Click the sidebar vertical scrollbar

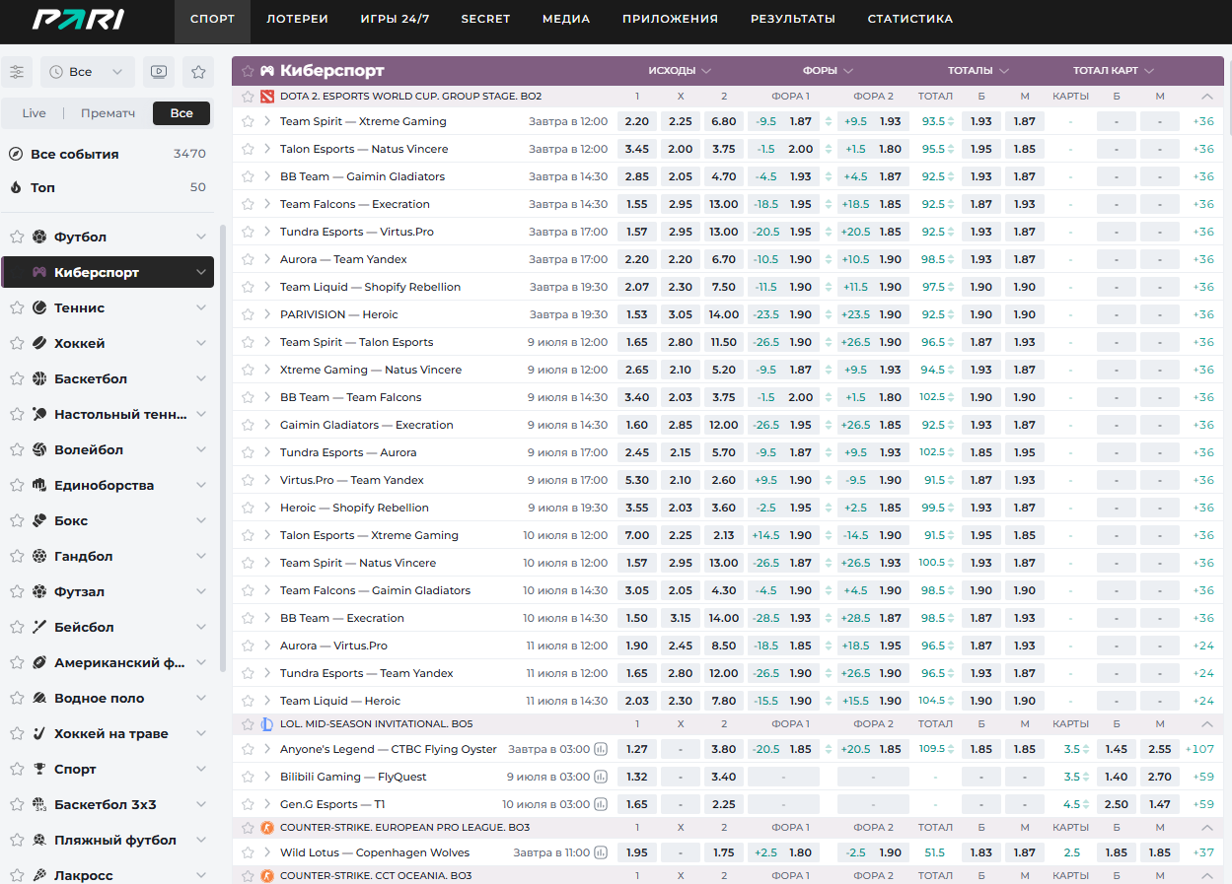(222, 448)
